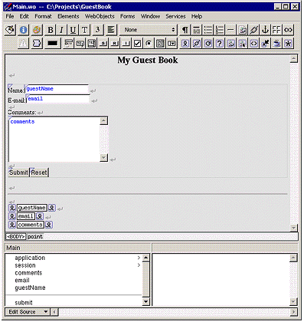Add a radio button element using toolbar icon
The image size is (304, 322).
click(x=149, y=44)
